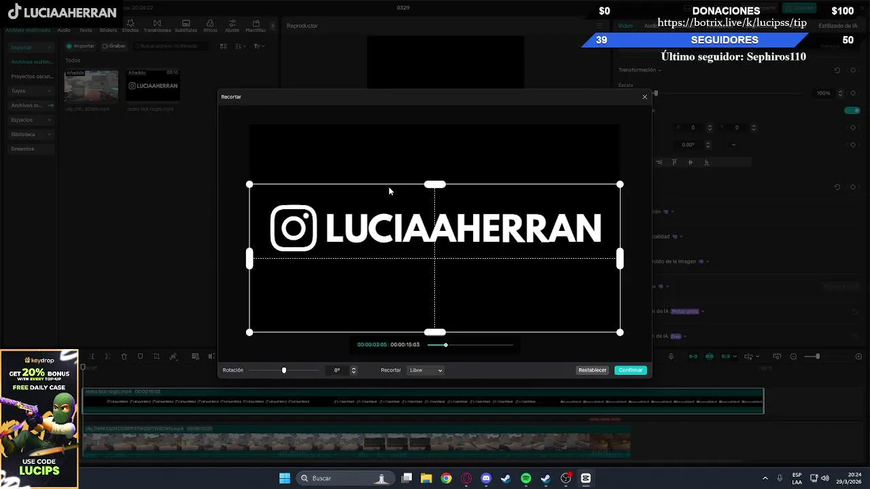This screenshot has height=489, width=870.
Task: Select the redes kick negro.mp4 timeline clip
Action: (x=423, y=401)
